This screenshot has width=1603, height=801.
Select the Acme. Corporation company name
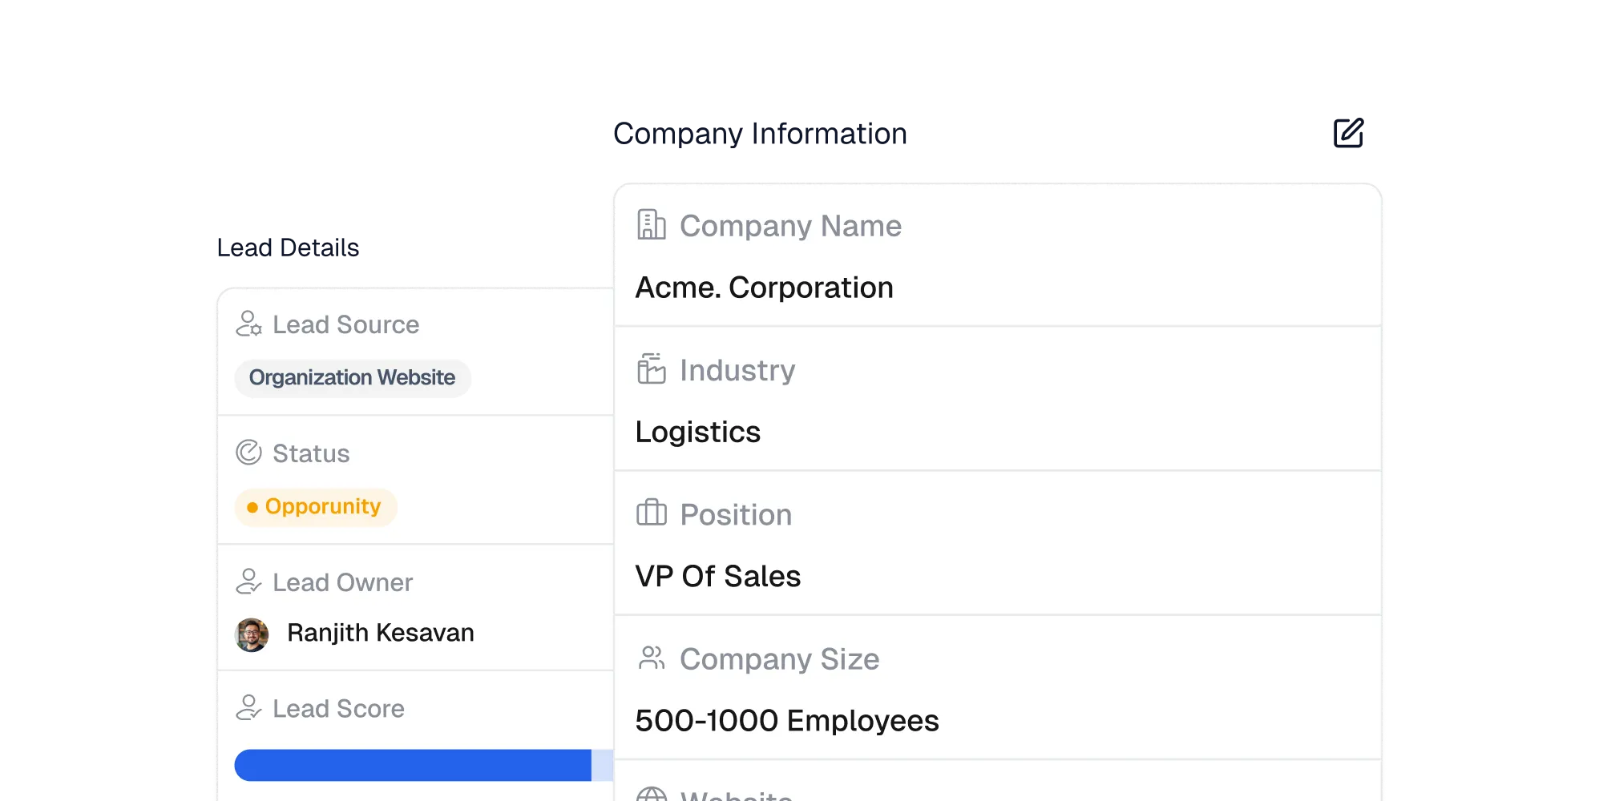point(764,287)
